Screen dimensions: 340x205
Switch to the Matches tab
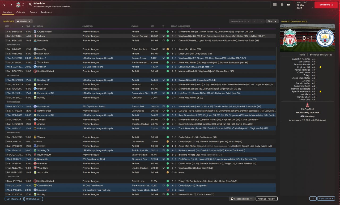point(8,12)
